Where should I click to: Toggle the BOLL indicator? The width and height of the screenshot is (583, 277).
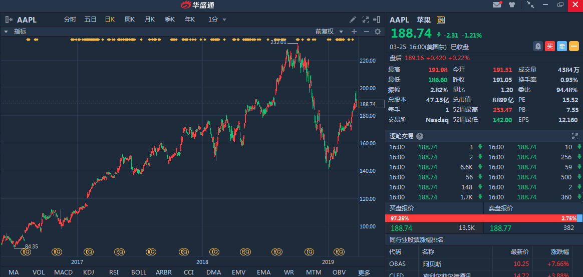point(139,272)
